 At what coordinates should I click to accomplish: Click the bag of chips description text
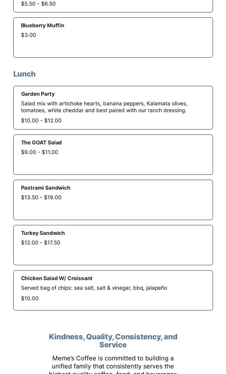click(94, 288)
